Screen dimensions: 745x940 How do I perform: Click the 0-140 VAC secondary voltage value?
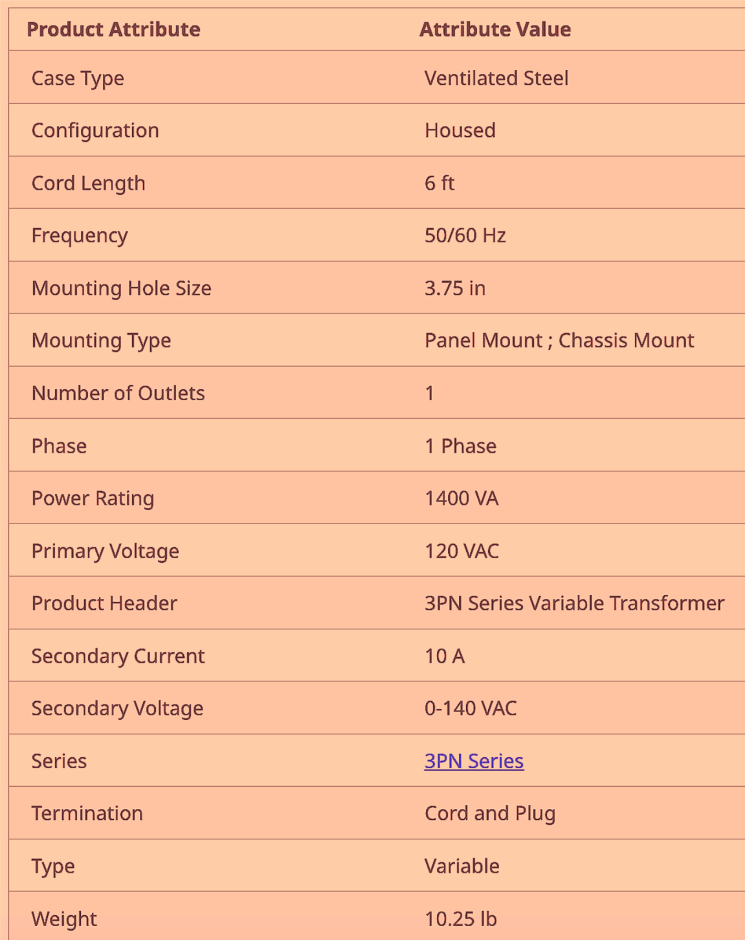[x=470, y=708]
